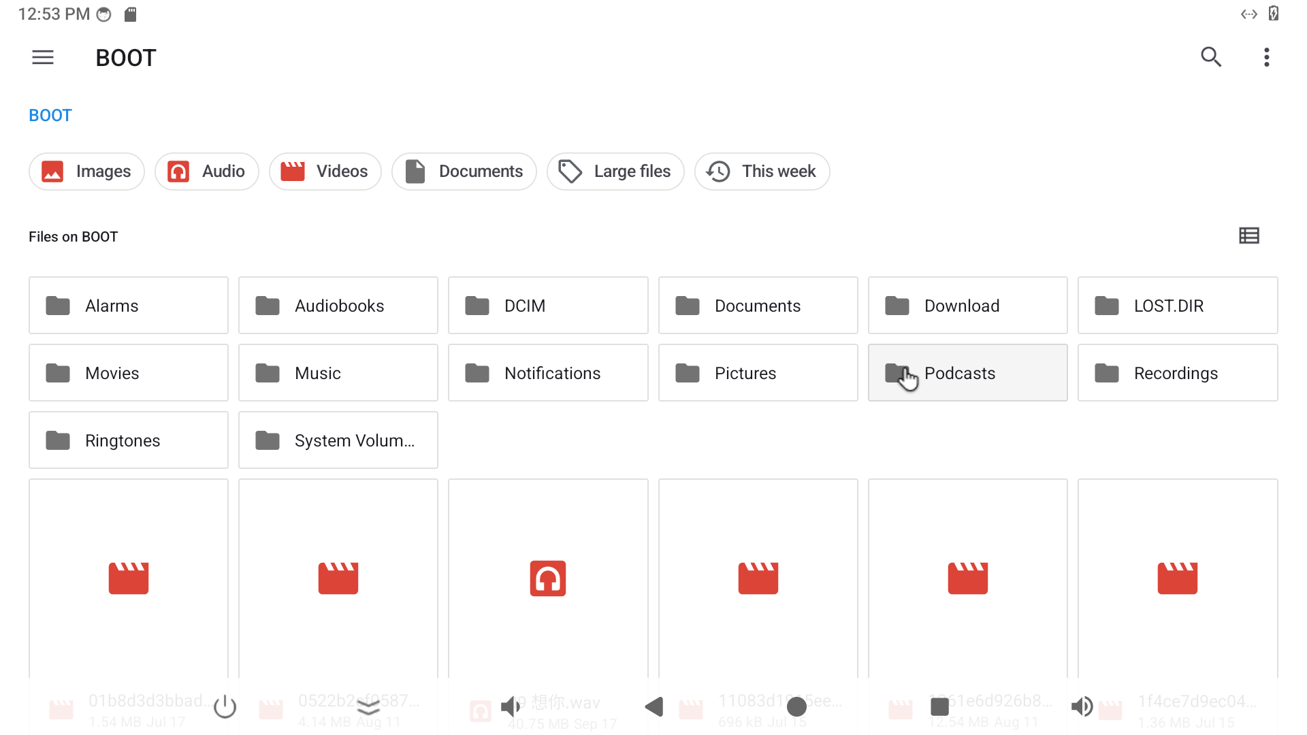Image resolution: width=1307 pixels, height=735 pixels.
Task: Open the wav audio file thumbnail
Action: click(x=547, y=578)
